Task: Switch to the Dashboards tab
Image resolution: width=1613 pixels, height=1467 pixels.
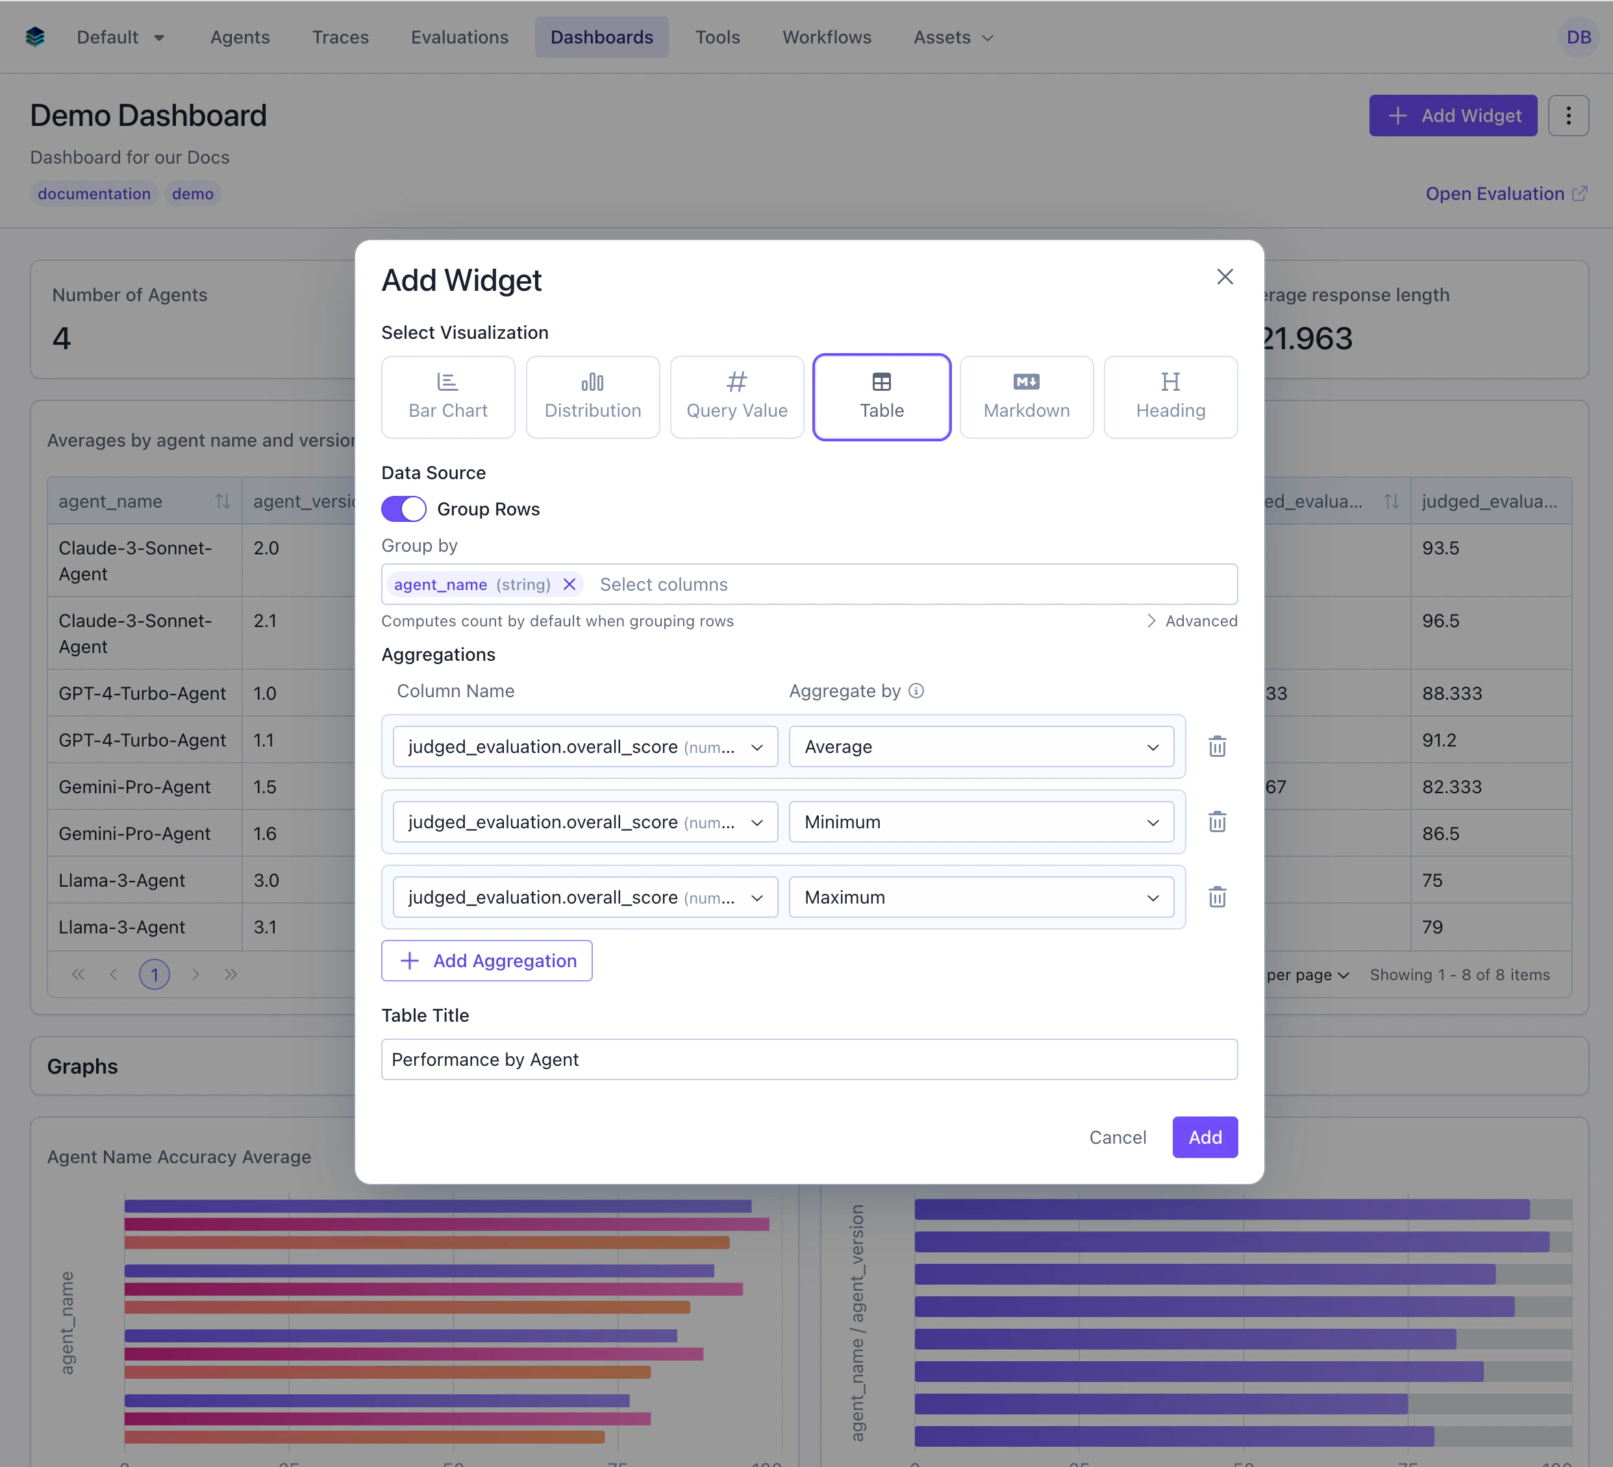Action: (601, 37)
